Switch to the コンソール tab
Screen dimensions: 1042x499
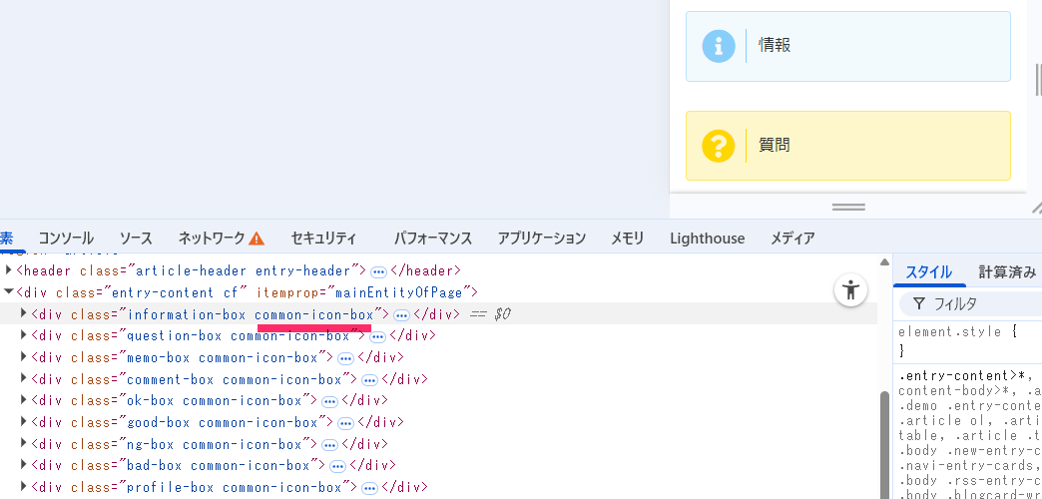click(66, 238)
